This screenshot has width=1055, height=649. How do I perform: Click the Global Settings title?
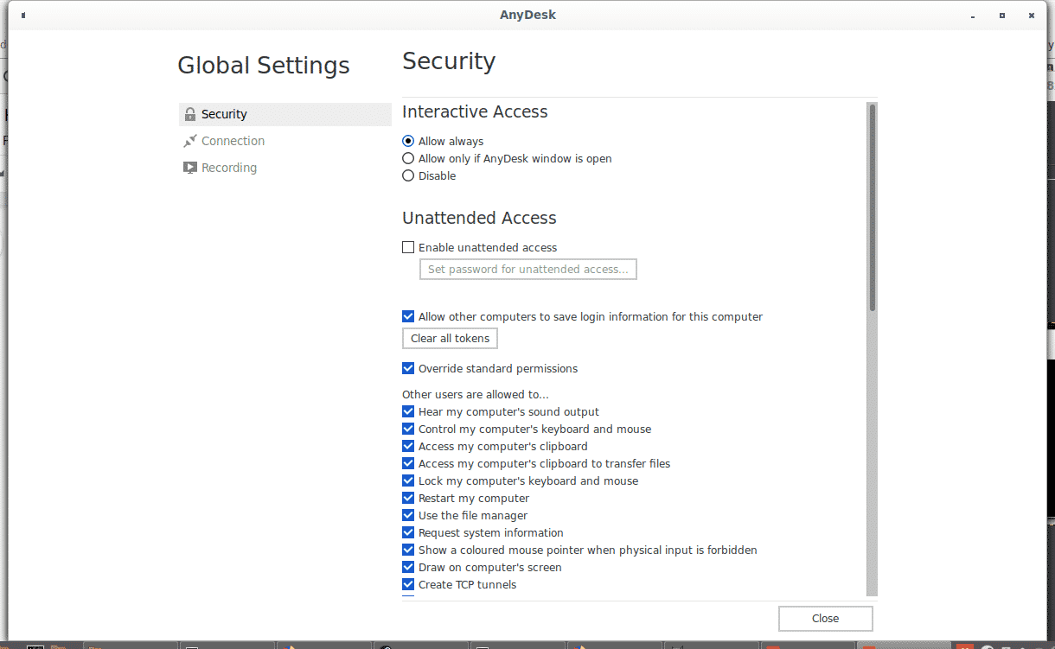coord(264,66)
